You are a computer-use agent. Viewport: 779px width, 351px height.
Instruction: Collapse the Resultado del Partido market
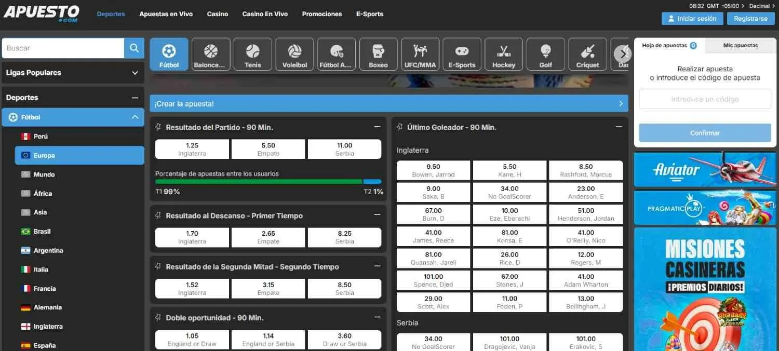(378, 126)
